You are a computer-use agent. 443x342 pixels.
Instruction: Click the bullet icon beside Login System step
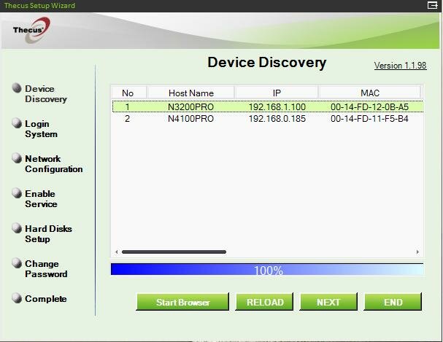[x=17, y=123]
